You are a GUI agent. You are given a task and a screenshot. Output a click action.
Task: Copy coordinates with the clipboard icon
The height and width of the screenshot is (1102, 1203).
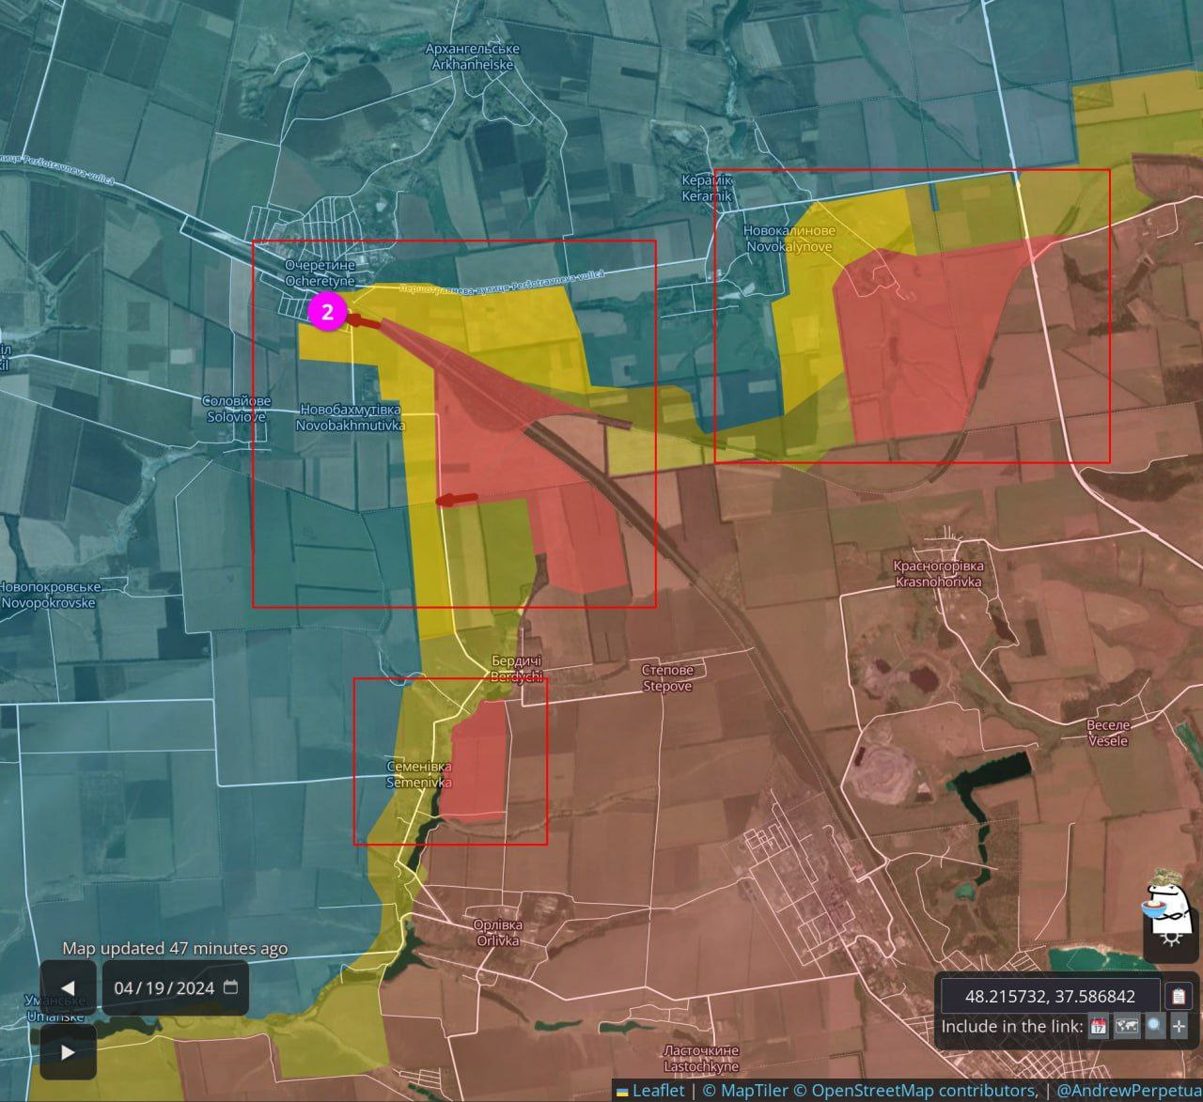point(1179,996)
